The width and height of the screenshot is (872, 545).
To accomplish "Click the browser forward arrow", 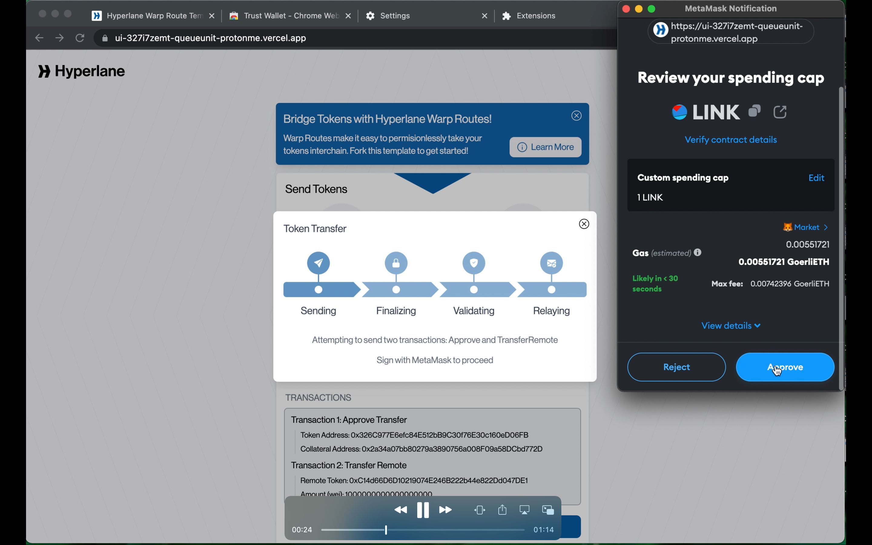I will (60, 38).
